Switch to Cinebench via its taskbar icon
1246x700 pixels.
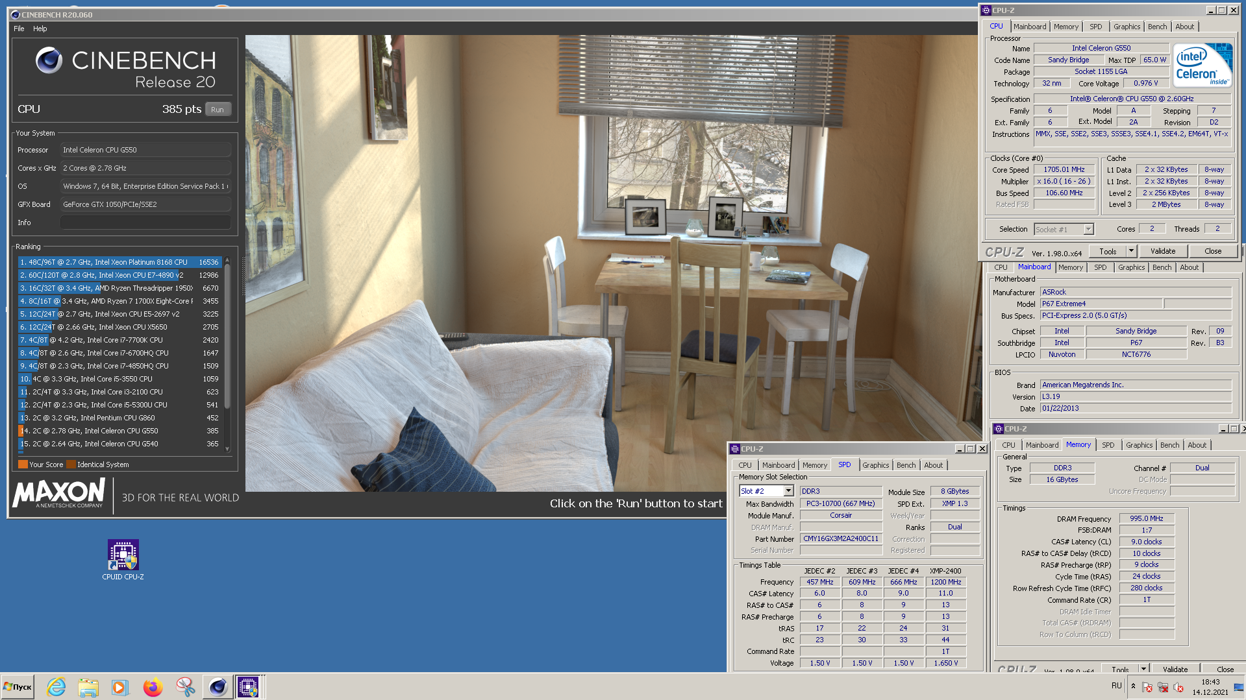[x=218, y=686]
